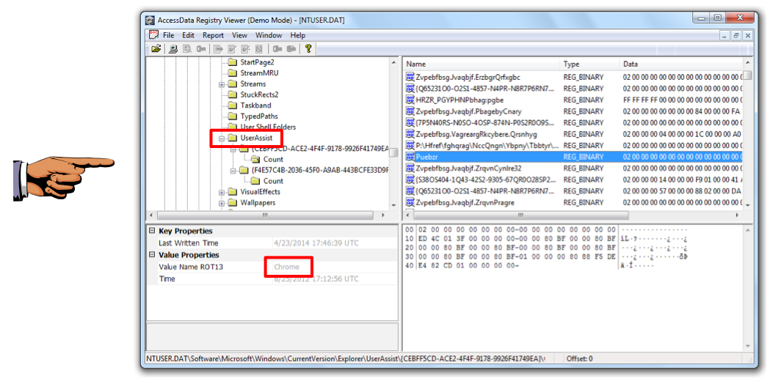Select the Puebzr value name
The width and height of the screenshot is (770, 384).
click(427, 156)
